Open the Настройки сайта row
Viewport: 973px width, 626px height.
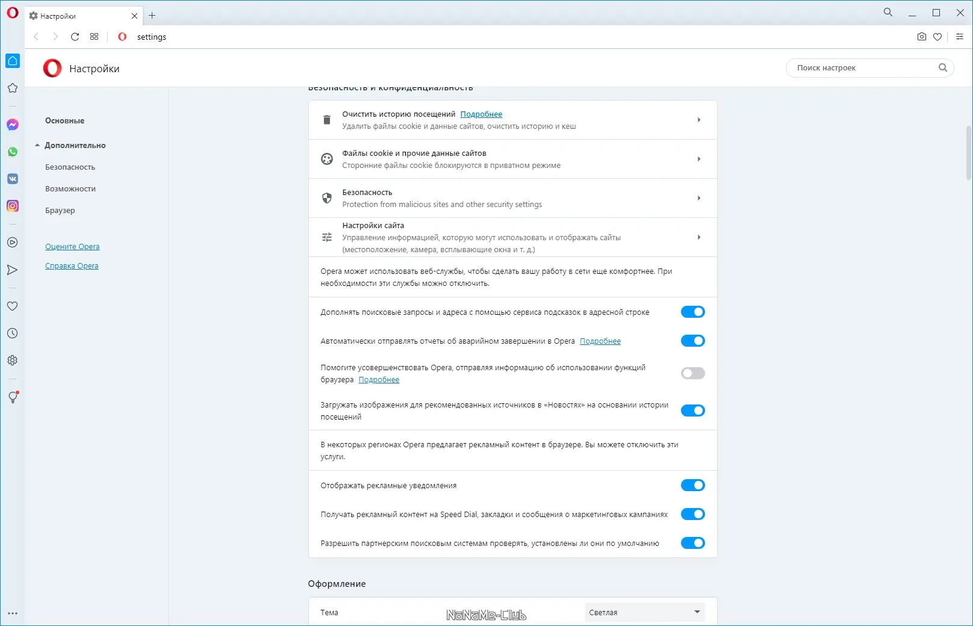512,237
